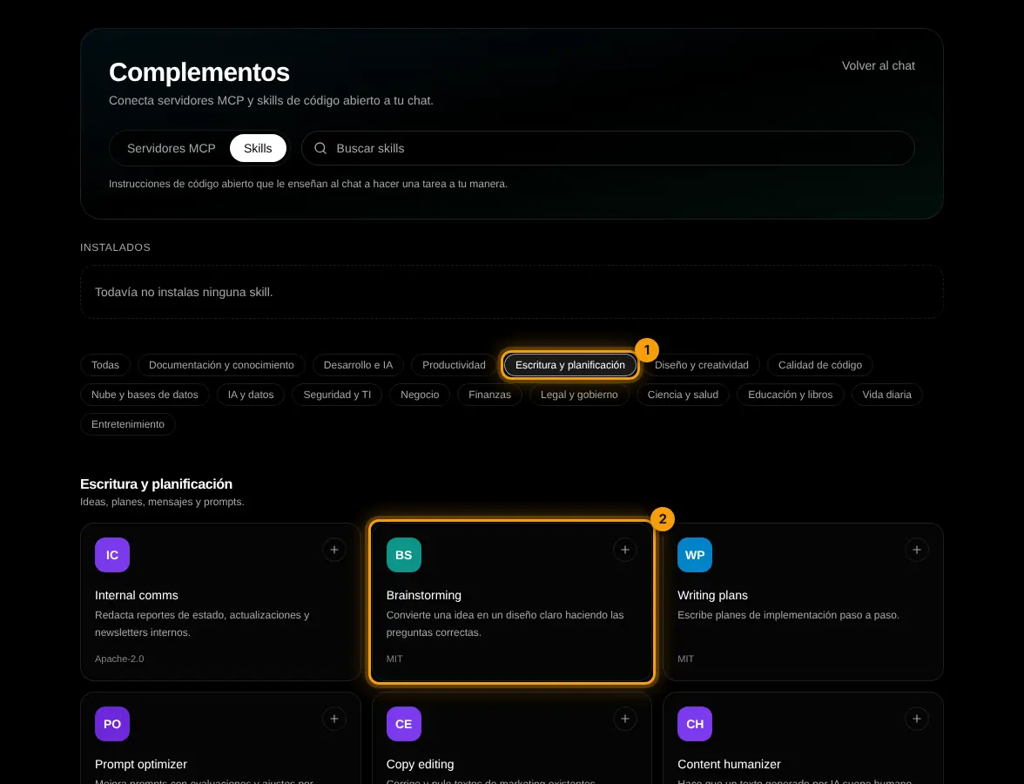Filter by Nube y bases de datos

click(x=145, y=395)
